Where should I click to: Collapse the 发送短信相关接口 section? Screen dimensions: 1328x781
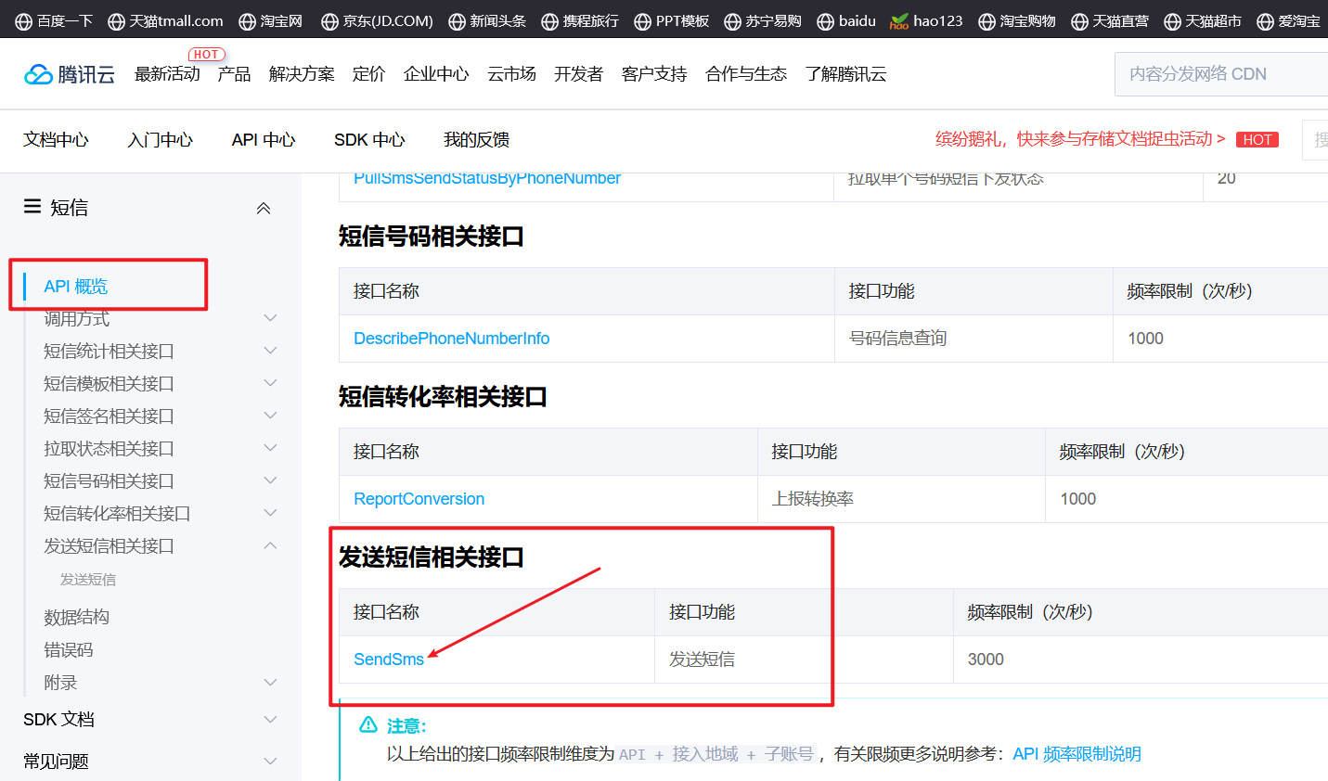pyautogui.click(x=270, y=545)
